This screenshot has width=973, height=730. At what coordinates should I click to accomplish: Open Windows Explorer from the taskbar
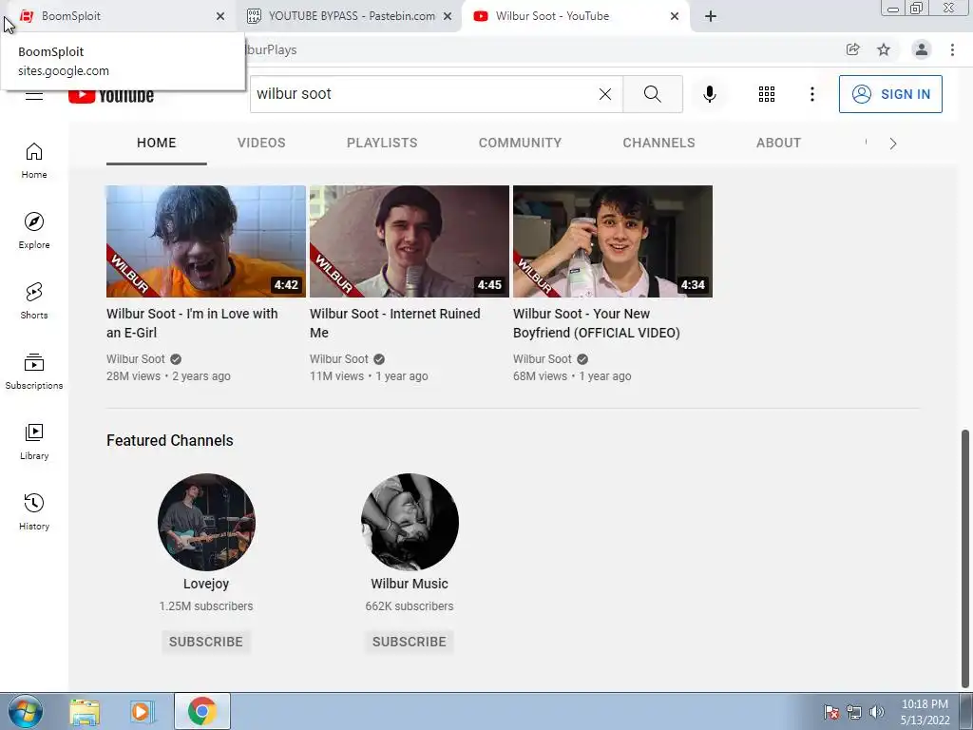(x=85, y=711)
